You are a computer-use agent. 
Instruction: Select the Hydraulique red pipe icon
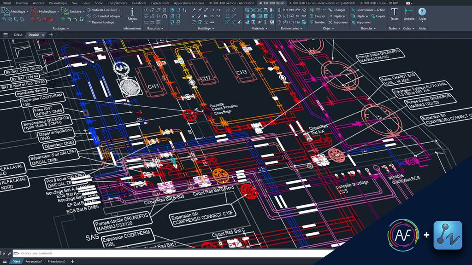[x=34, y=12]
